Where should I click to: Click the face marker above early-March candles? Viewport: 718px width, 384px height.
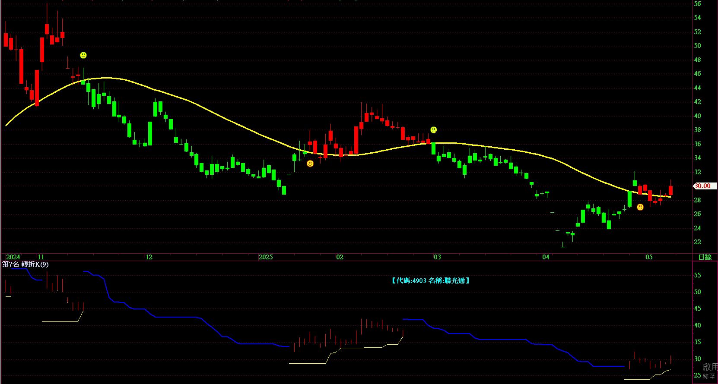pyautogui.click(x=434, y=130)
